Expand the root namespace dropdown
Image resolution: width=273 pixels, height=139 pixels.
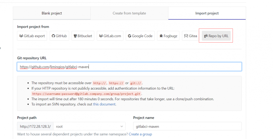(89, 126)
